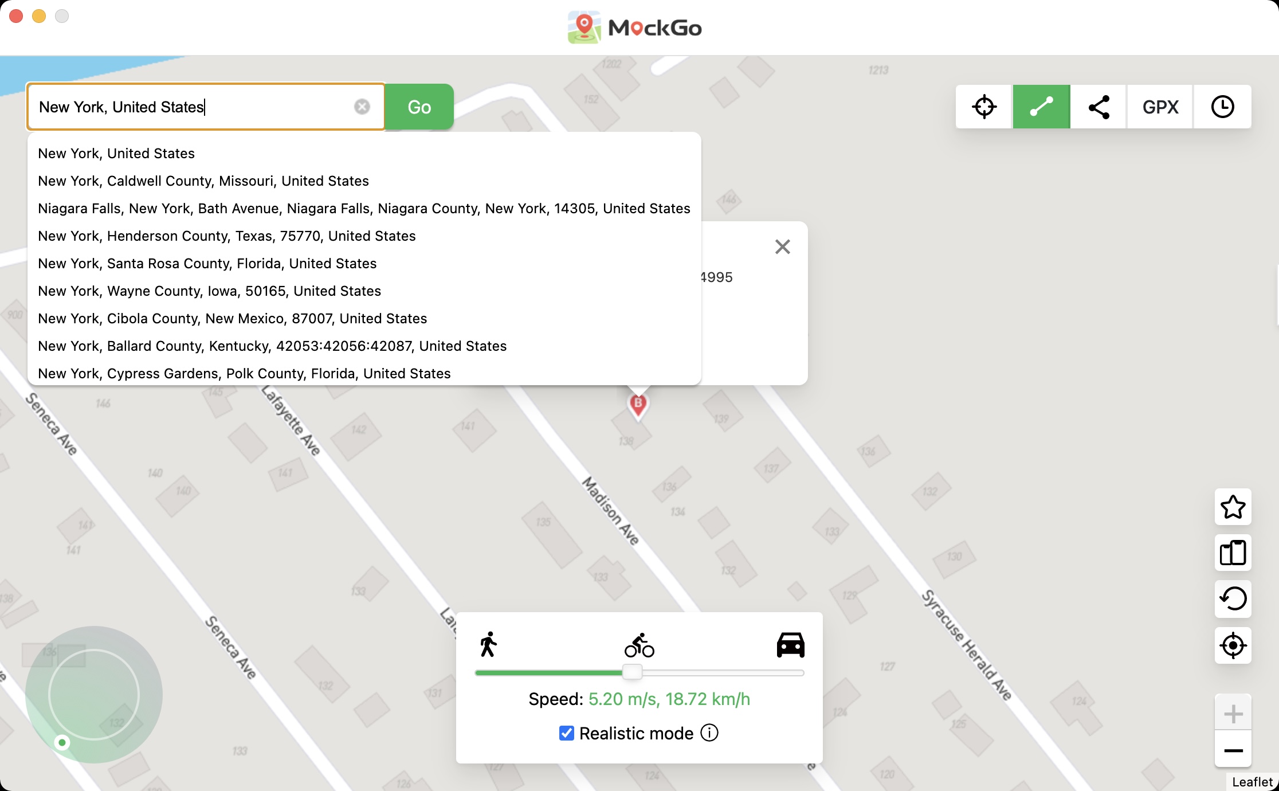Select the cycling speed icon
The image size is (1279, 791).
(639, 645)
